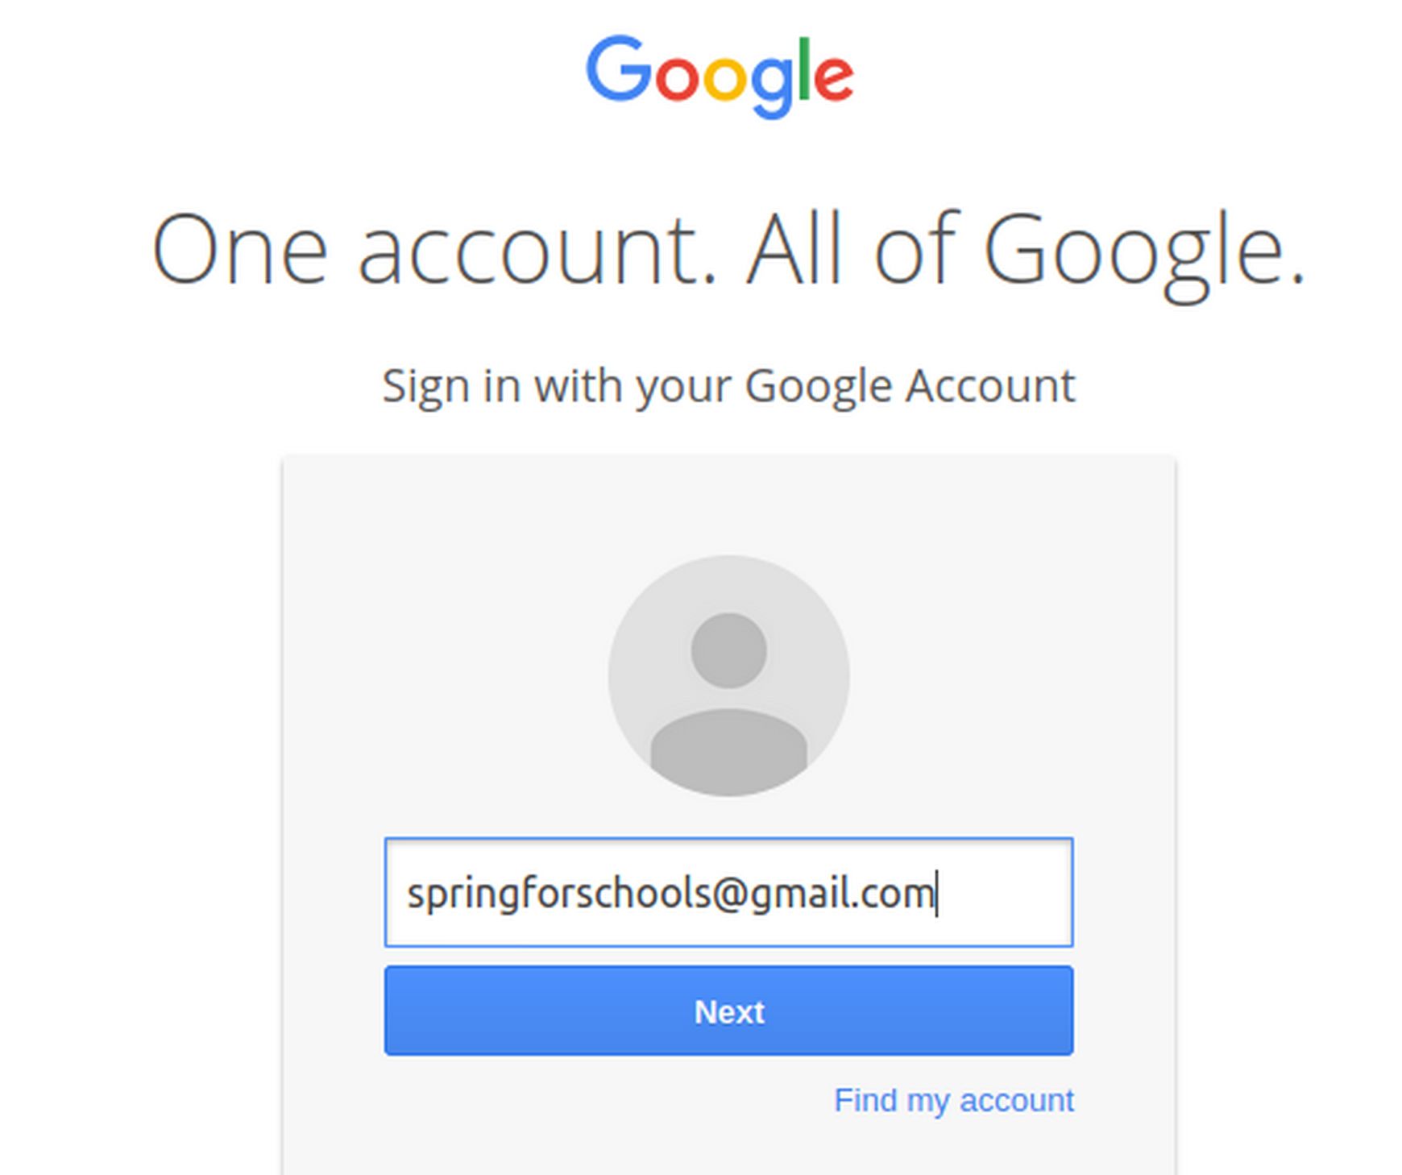Focus the email address input field

pyautogui.click(x=728, y=892)
